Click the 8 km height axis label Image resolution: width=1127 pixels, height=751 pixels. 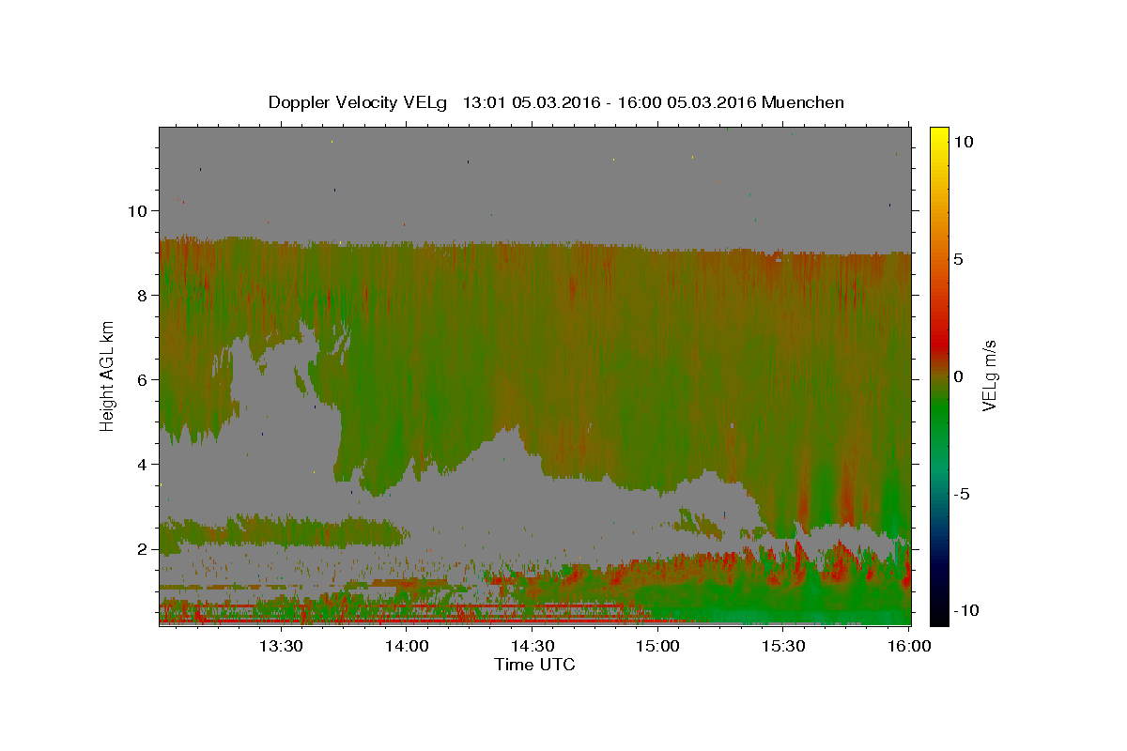pyautogui.click(x=143, y=295)
